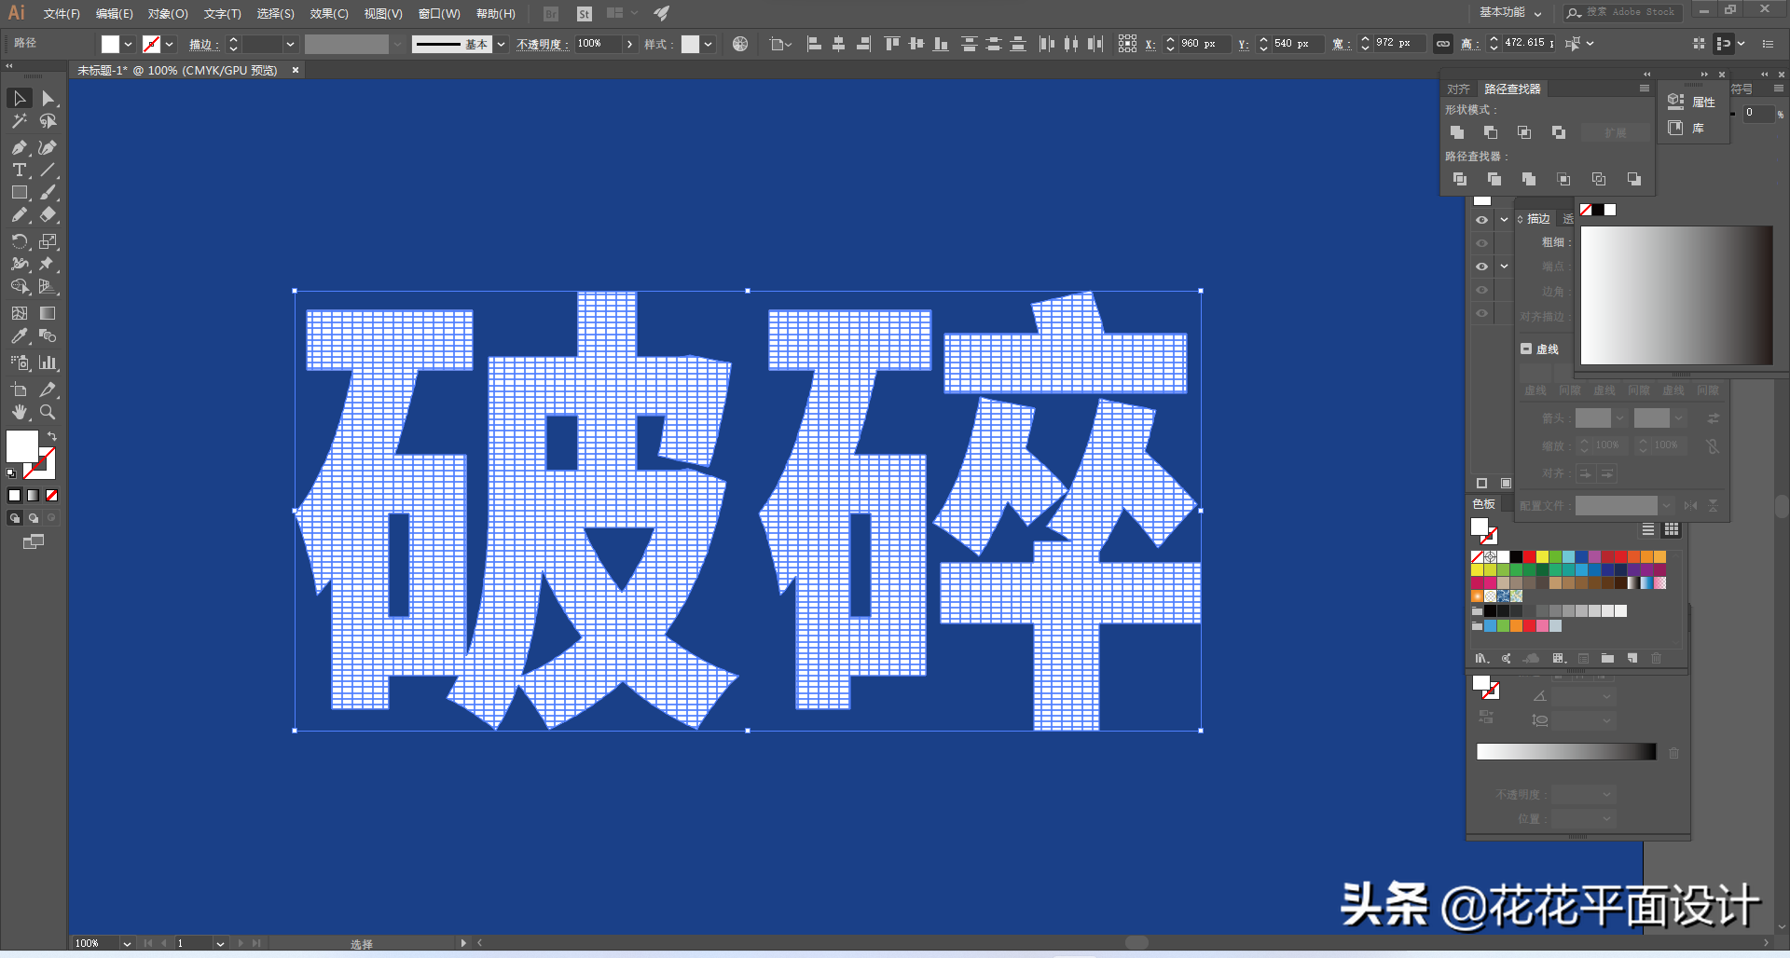
Task: Open the Recolor Artwork wheel icon
Action: click(740, 44)
